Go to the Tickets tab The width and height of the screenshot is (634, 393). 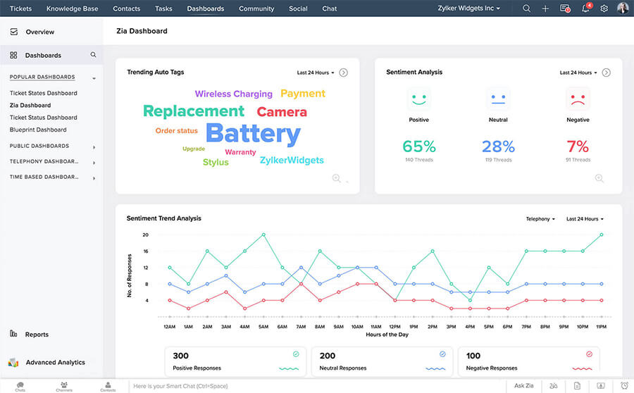point(20,8)
